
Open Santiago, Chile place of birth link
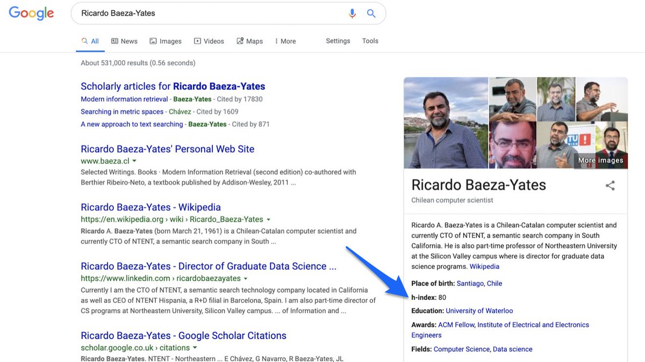click(x=479, y=284)
